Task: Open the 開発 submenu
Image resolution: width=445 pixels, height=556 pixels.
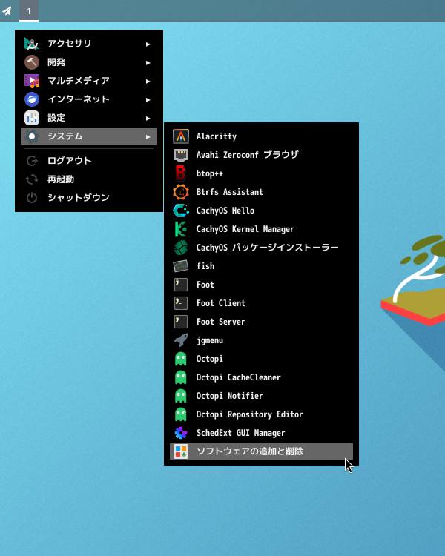Action: [89, 62]
